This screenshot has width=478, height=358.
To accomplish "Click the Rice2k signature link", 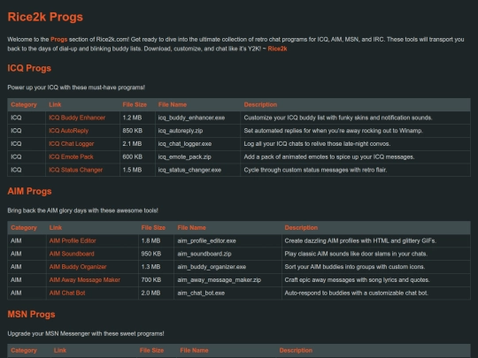I will click(277, 49).
